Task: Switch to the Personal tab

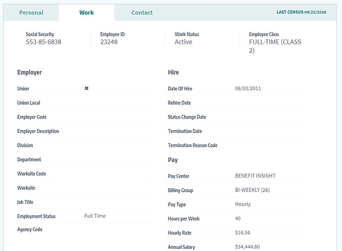Action: [x=31, y=12]
